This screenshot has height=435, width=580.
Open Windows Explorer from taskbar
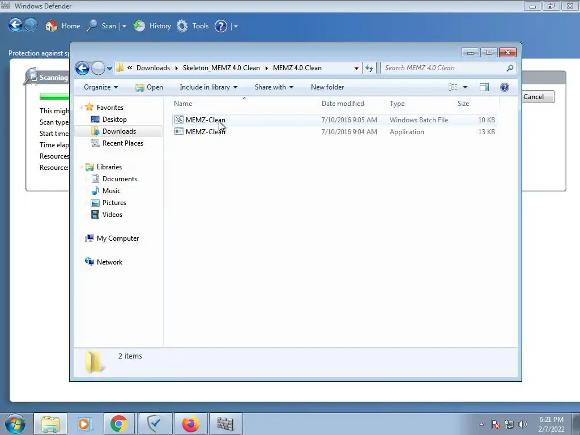pyautogui.click(x=50, y=424)
